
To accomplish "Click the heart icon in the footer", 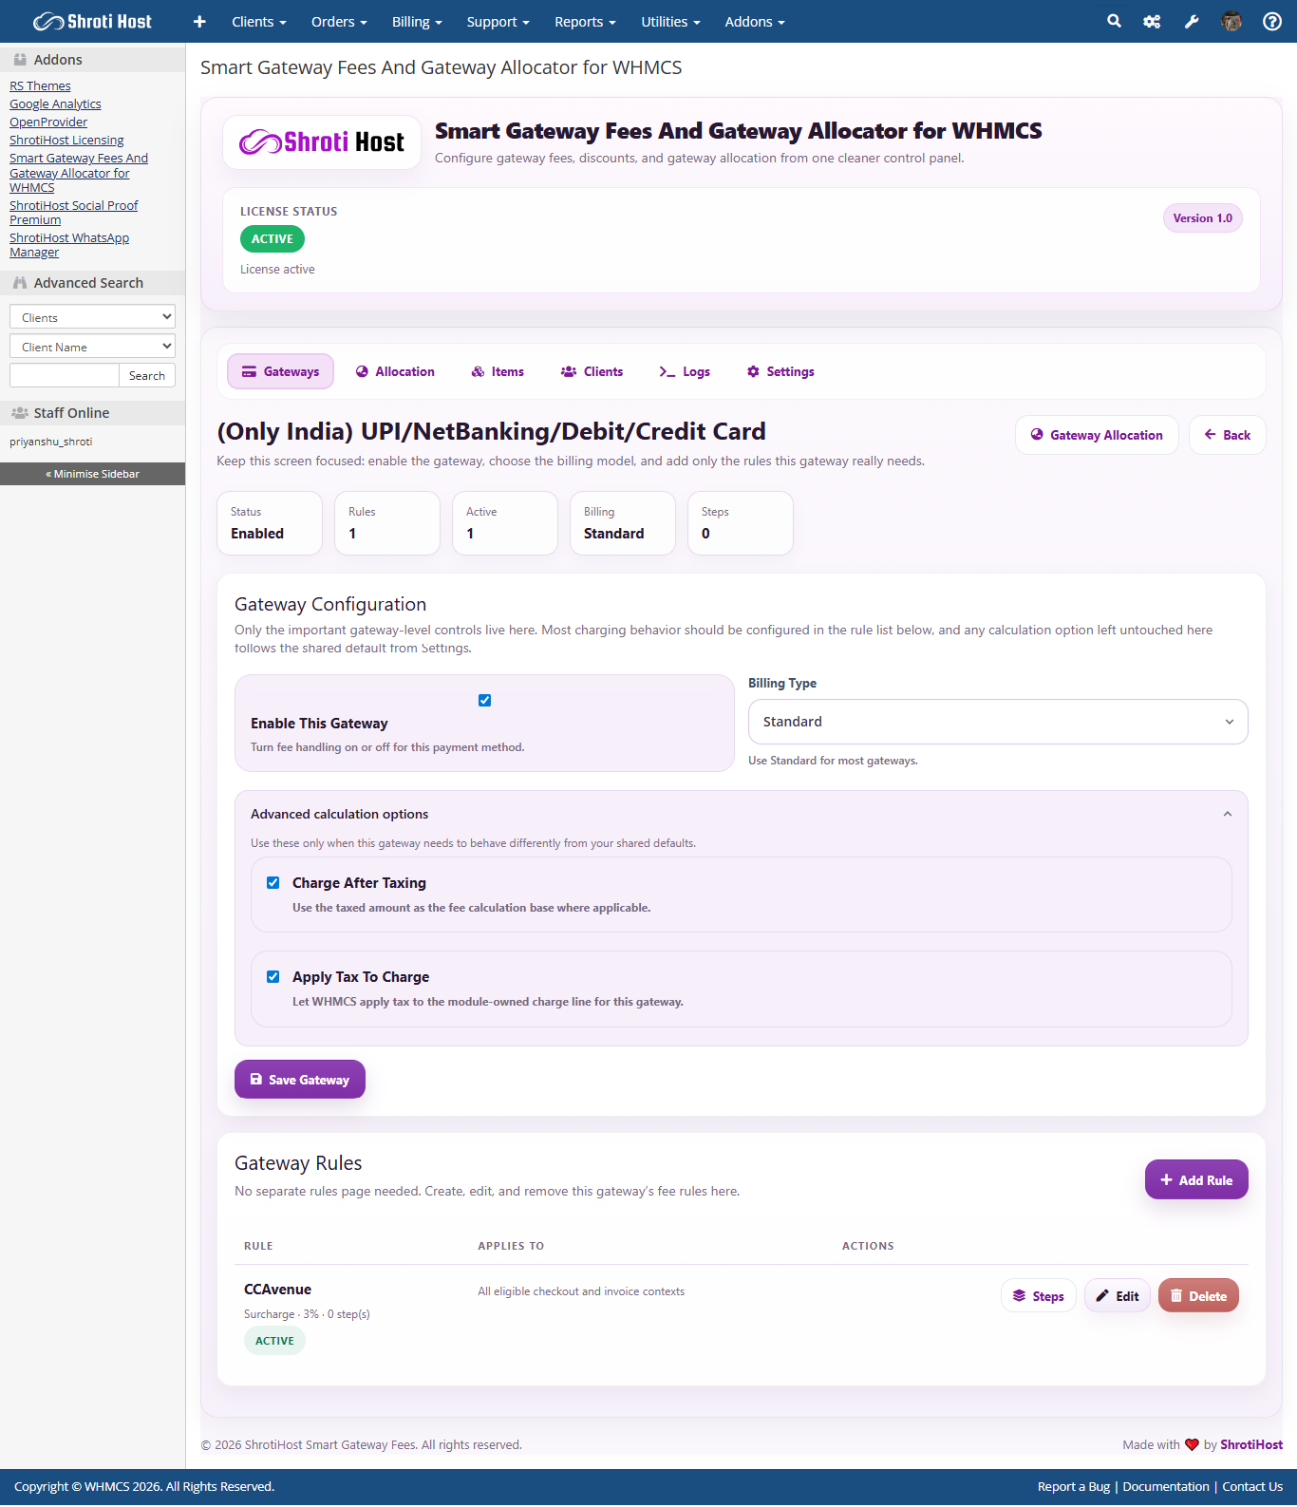I will [1192, 1444].
